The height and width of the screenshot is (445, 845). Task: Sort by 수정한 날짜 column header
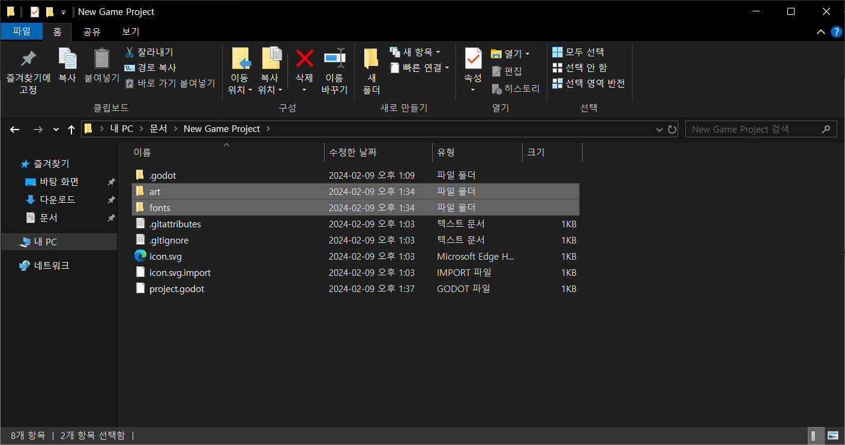coord(378,152)
